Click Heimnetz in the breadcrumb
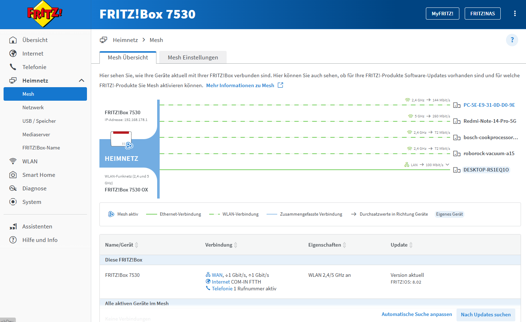 (x=125, y=40)
